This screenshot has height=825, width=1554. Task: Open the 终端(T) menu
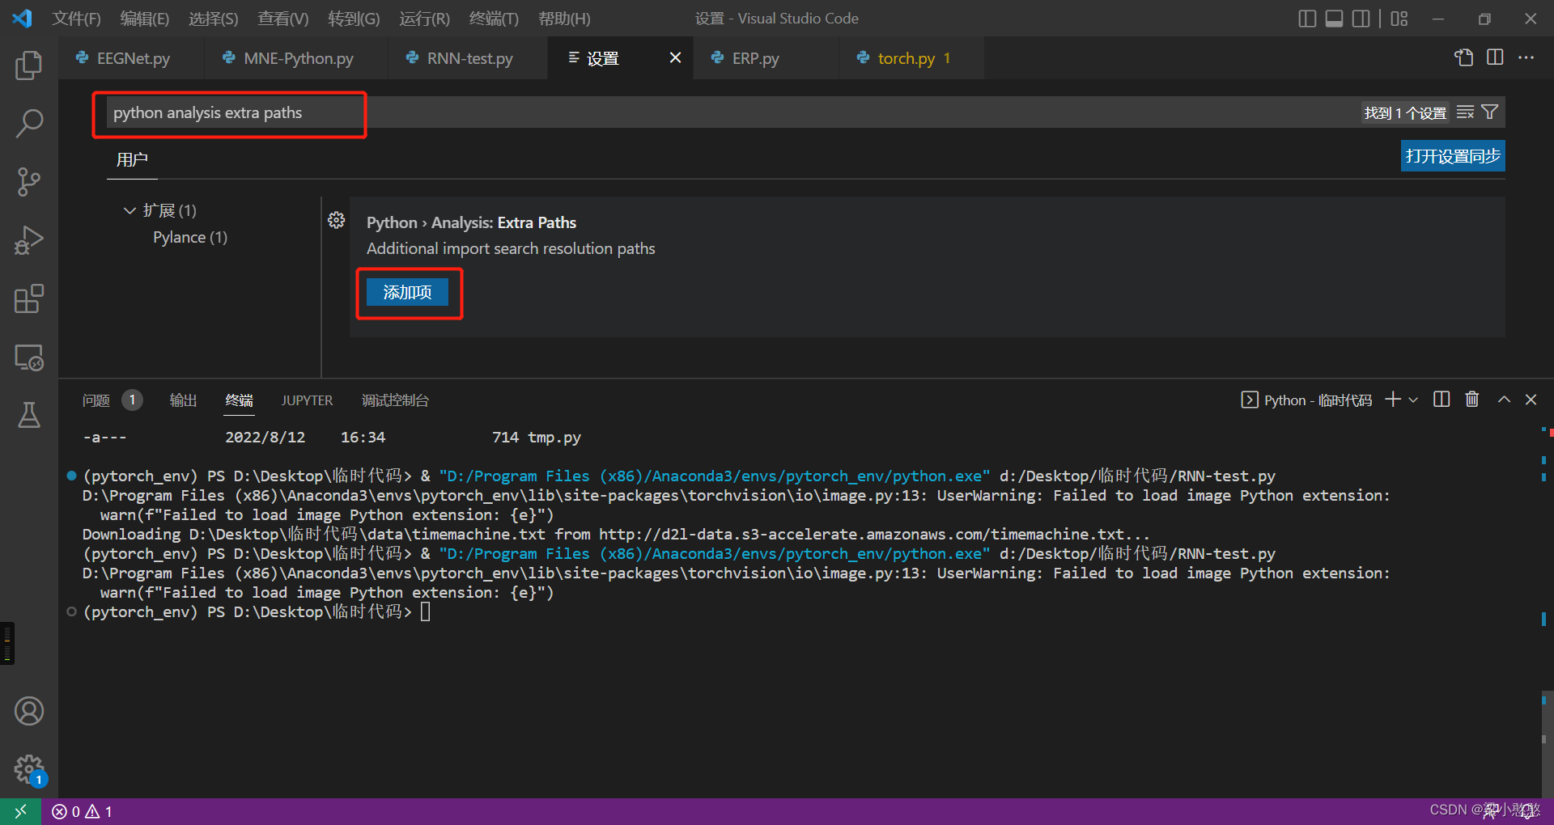point(494,19)
